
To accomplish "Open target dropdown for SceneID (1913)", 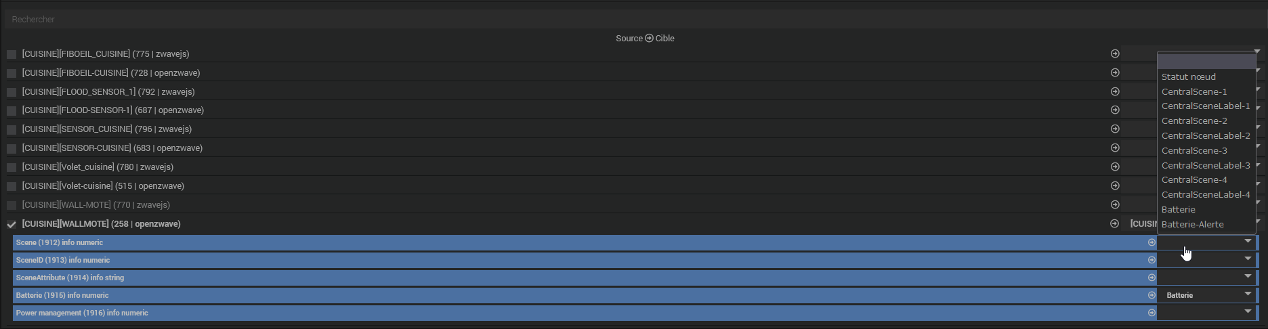I will pyautogui.click(x=1206, y=260).
